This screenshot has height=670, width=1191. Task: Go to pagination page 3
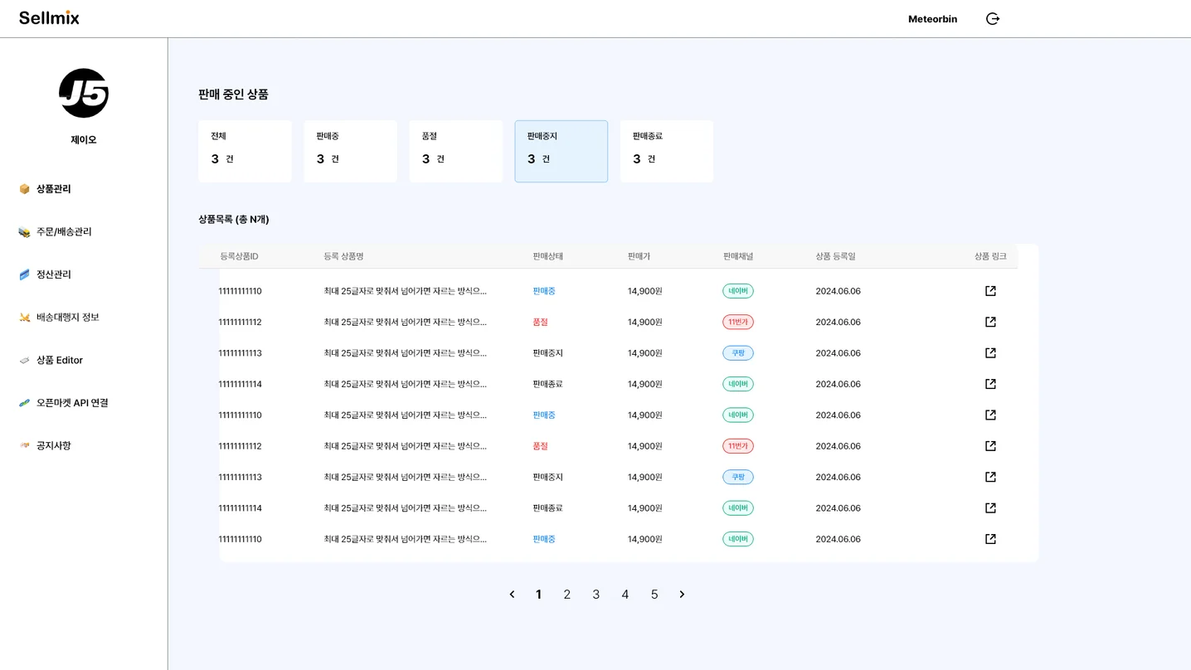tap(596, 595)
